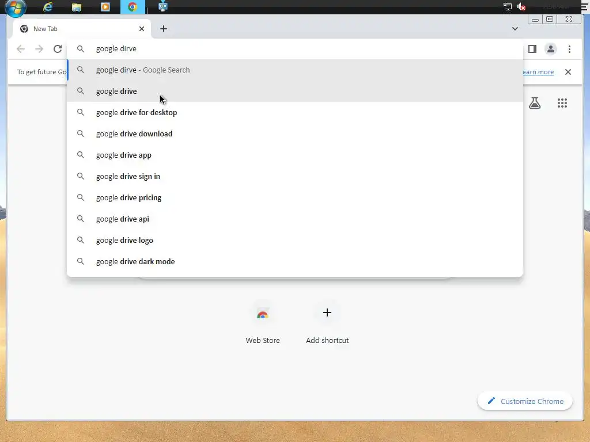This screenshot has height=442, width=590.
Task: Choose 'google drive logo' suggestion
Action: [x=294, y=240]
